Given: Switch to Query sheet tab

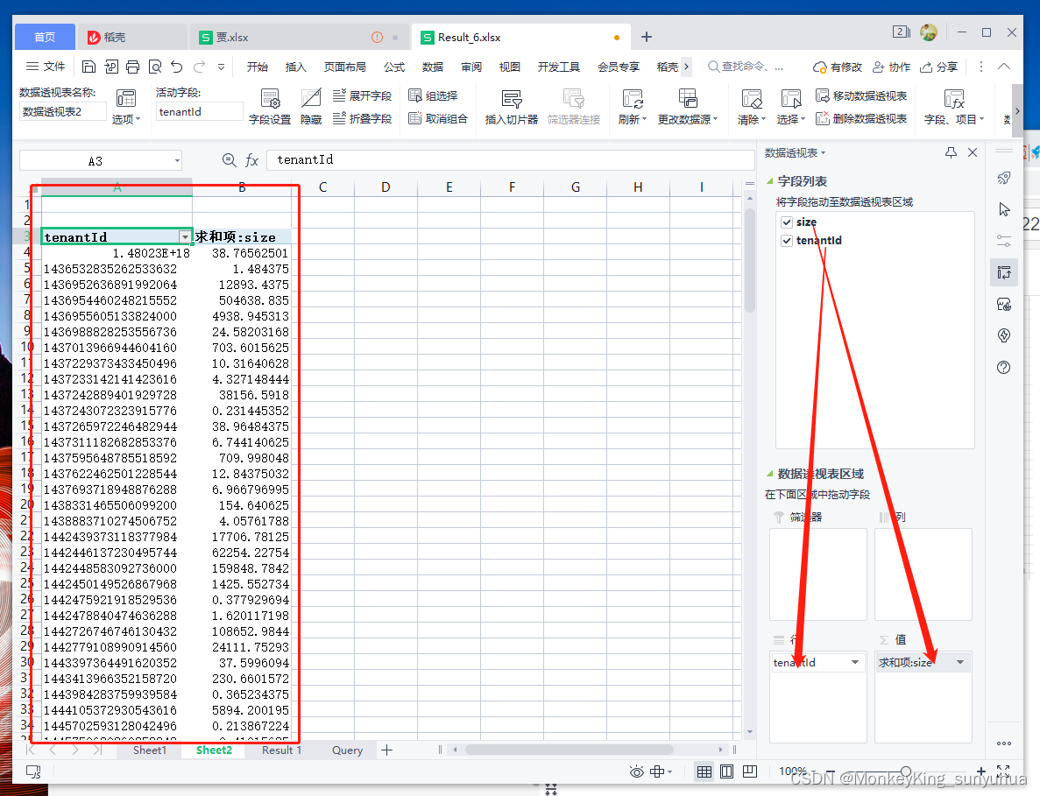Looking at the screenshot, I should point(348,750).
